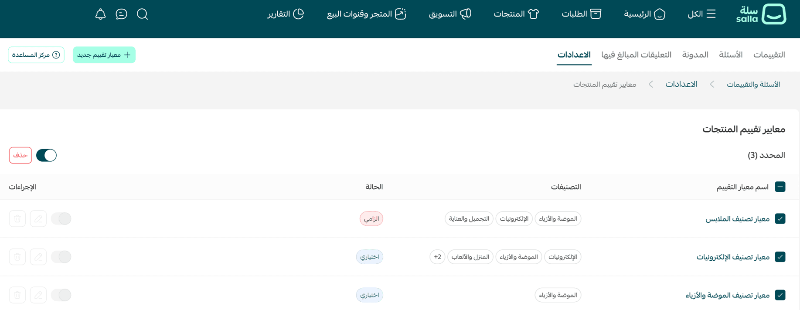
Task: Open المنتجات in top navigation
Action: point(517,14)
